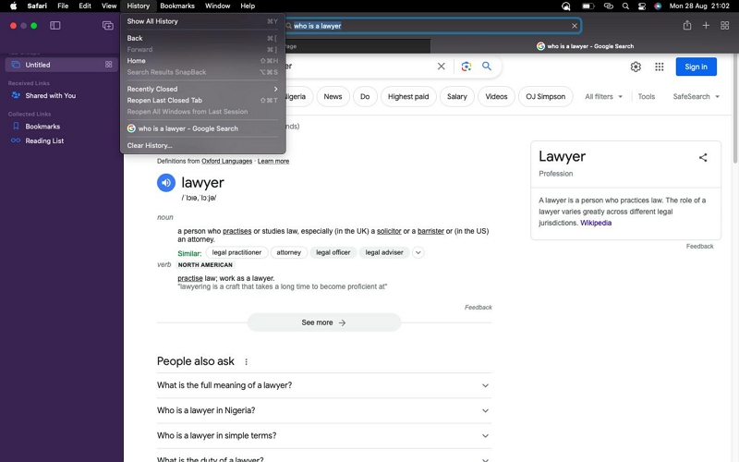739x462 pixels.
Task: Click the See more button
Action: 324,322
